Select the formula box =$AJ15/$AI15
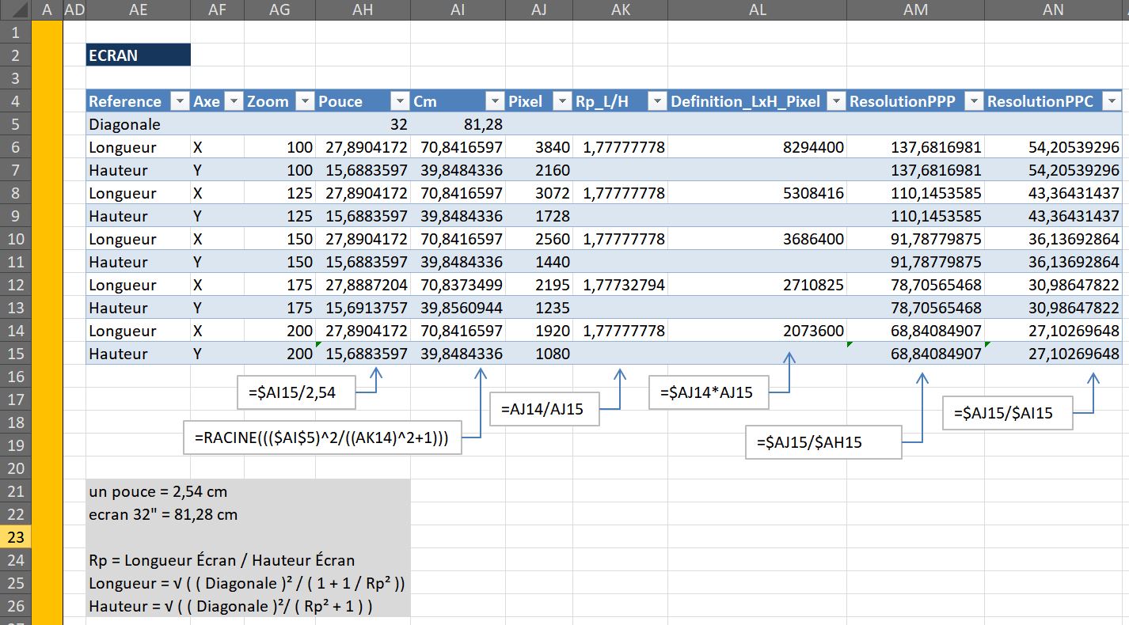 point(1007,413)
